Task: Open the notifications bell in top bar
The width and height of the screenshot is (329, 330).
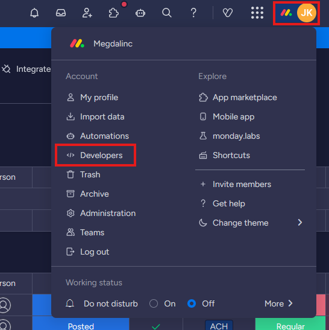Action: (34, 13)
